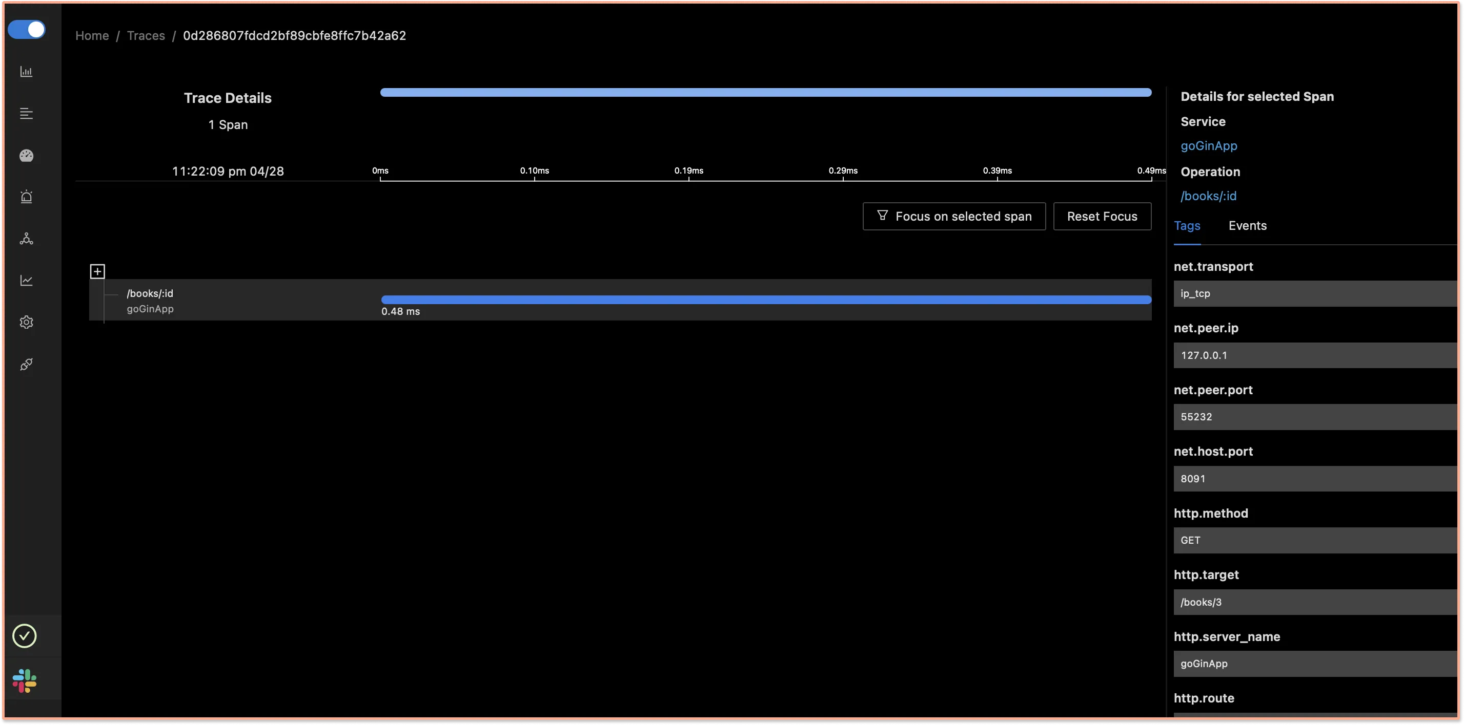Open the goGinApp service link
1464x725 pixels.
click(x=1208, y=146)
